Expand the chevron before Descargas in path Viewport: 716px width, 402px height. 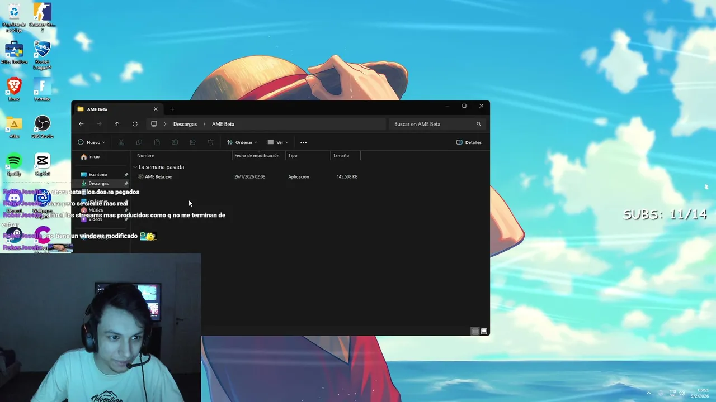tap(165, 124)
